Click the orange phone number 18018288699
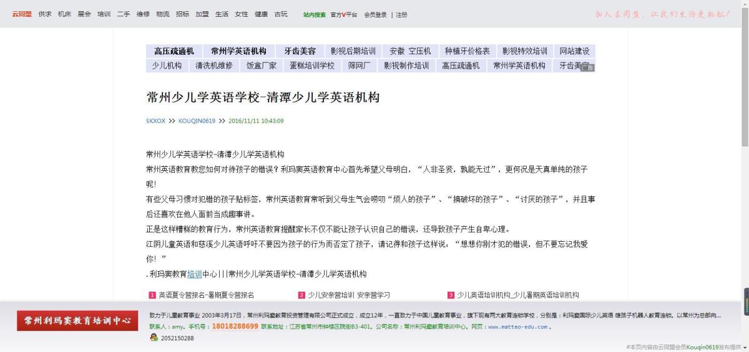Image resolution: width=749 pixels, height=352 pixels. coord(235,326)
